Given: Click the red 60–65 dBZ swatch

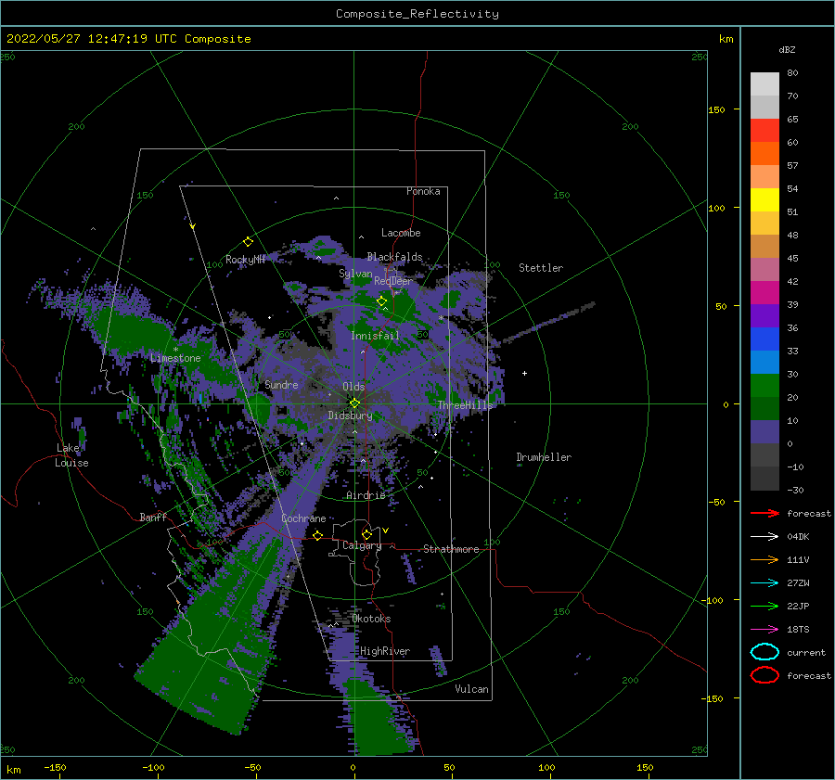Looking at the screenshot, I should coord(764,131).
